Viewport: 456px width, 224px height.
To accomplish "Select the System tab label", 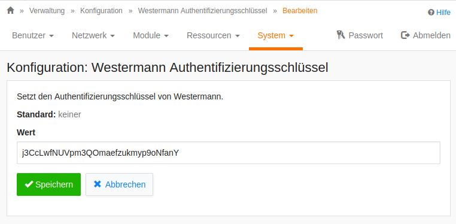I will [271, 35].
